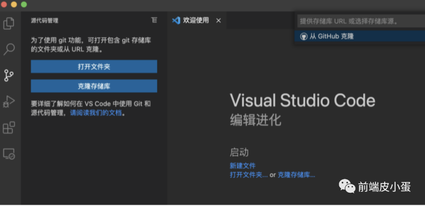Click the VS Code logo on 欢迎使用 tab
Screen dimensions: 425x206
point(176,20)
